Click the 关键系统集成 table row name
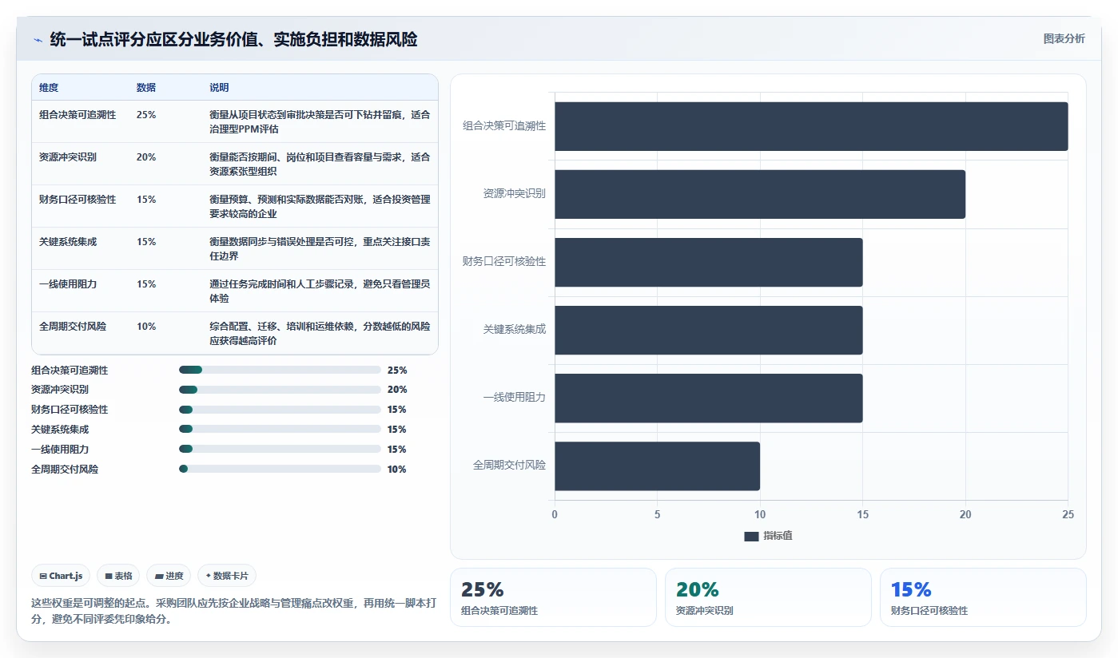The image size is (1118, 658). [x=68, y=242]
